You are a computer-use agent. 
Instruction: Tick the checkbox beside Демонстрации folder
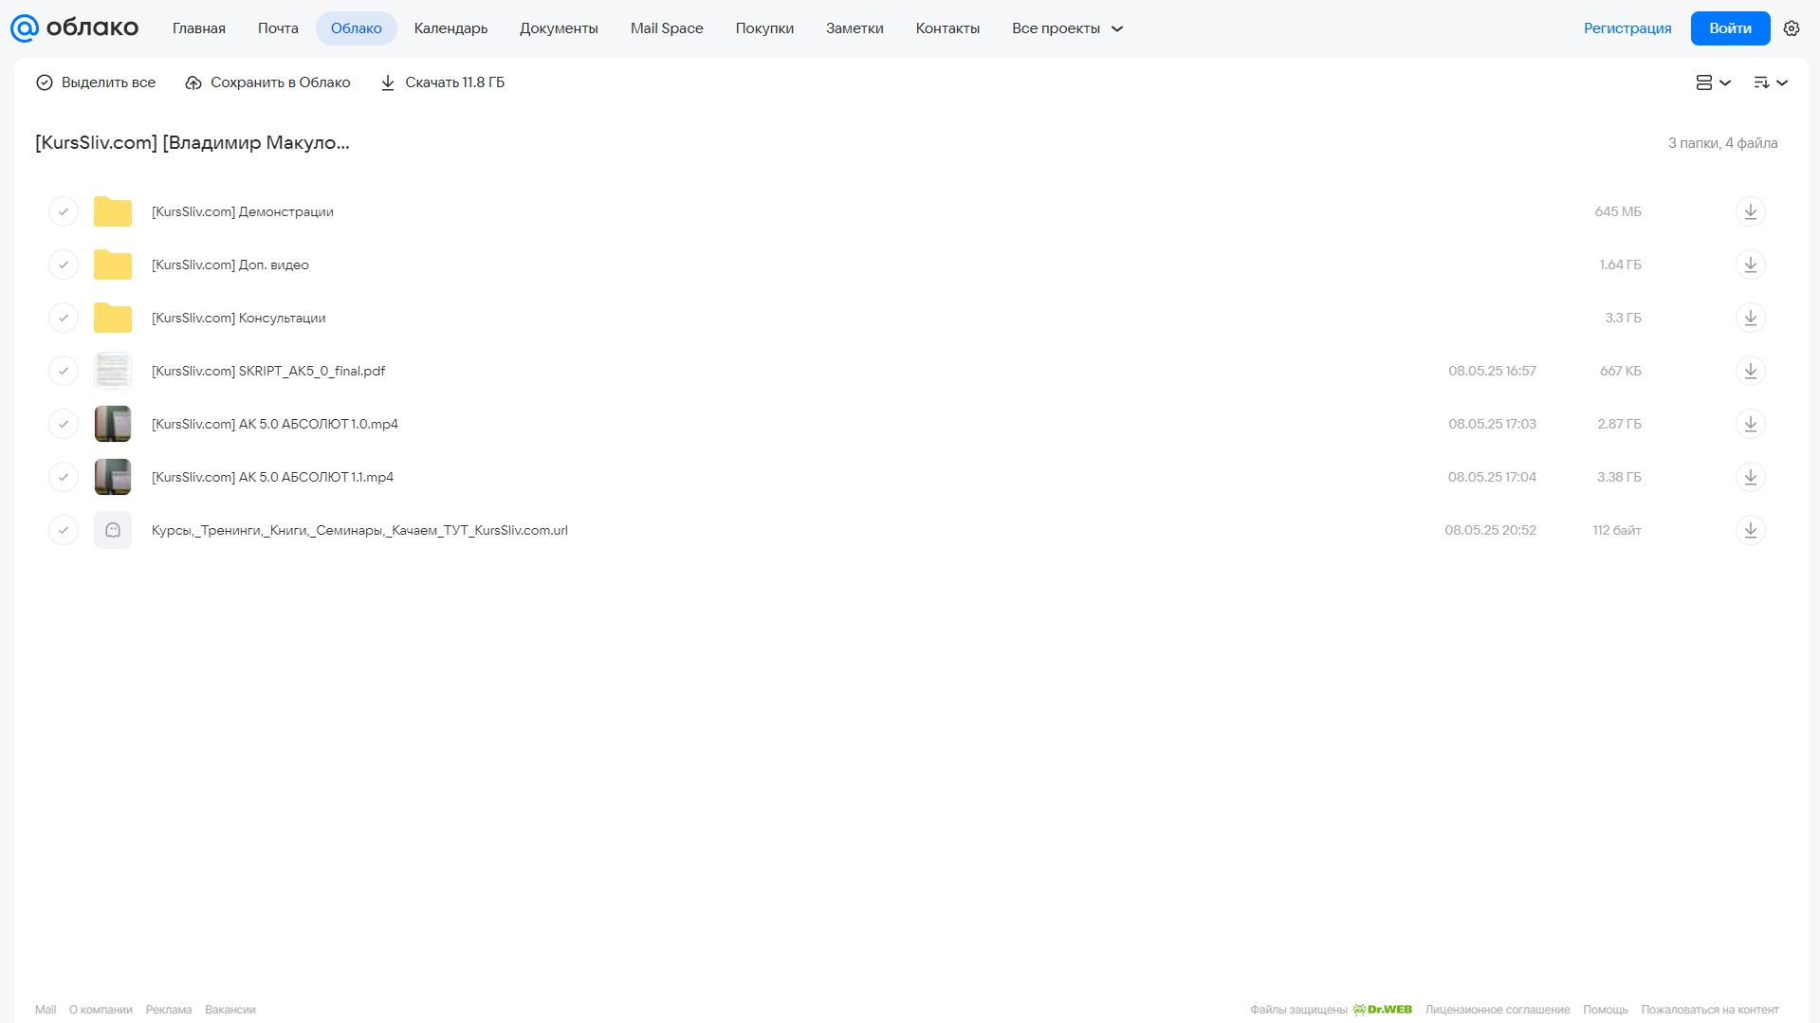click(64, 211)
